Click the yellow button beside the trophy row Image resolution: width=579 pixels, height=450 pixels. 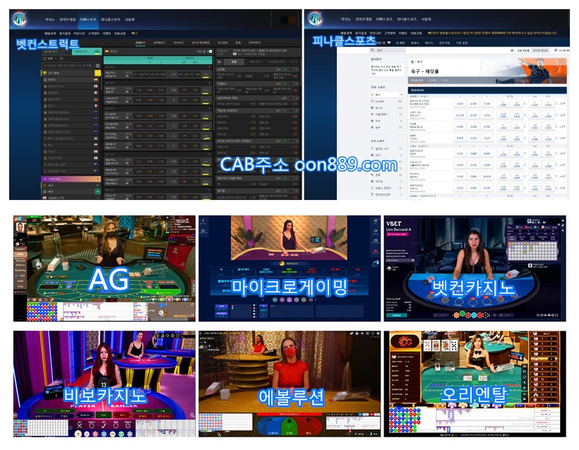pyautogui.click(x=98, y=73)
